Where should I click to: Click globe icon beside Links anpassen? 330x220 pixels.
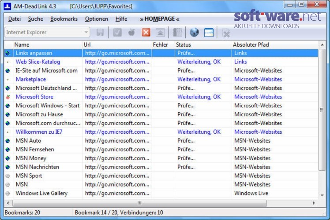[8, 53]
